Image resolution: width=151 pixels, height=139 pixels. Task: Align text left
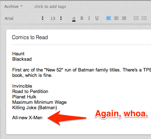109,18
